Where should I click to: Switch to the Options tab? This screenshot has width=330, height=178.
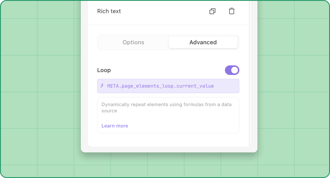coord(133,42)
